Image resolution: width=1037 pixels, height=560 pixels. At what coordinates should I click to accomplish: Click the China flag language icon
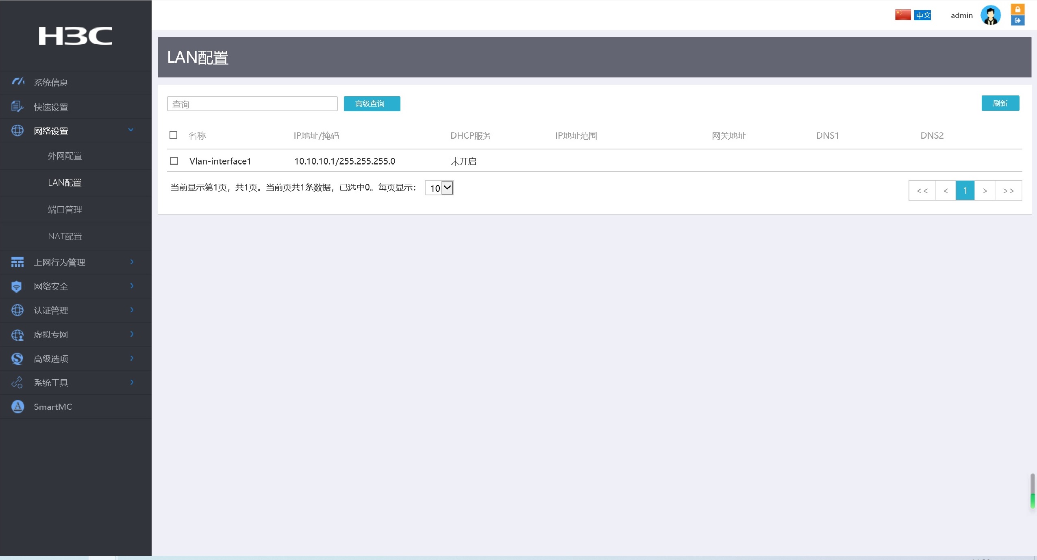(902, 15)
